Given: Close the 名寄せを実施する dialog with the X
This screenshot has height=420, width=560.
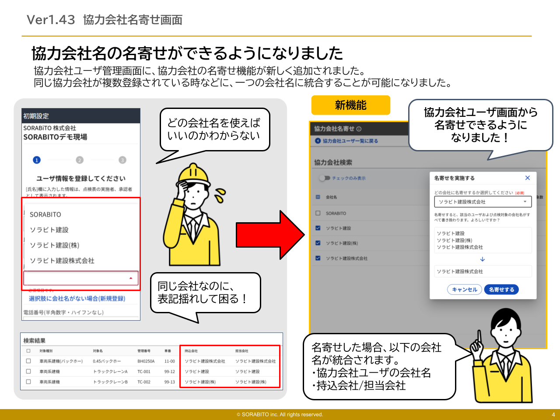Looking at the screenshot, I should pyautogui.click(x=528, y=178).
